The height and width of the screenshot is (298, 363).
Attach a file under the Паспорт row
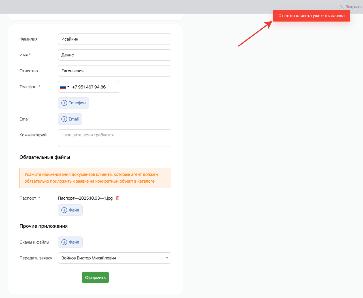click(70, 210)
